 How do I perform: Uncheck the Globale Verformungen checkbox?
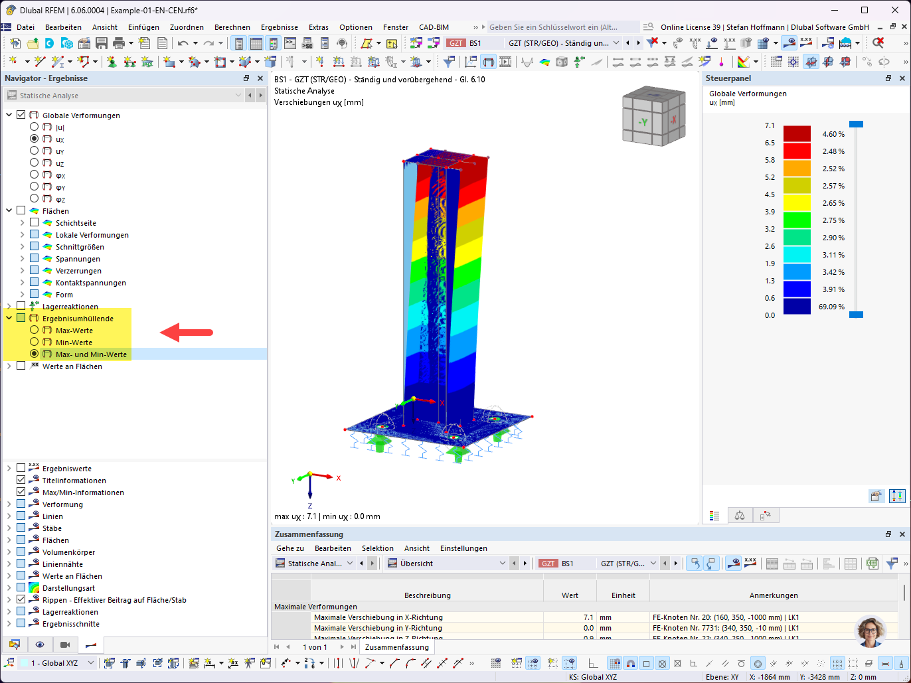tap(21, 115)
